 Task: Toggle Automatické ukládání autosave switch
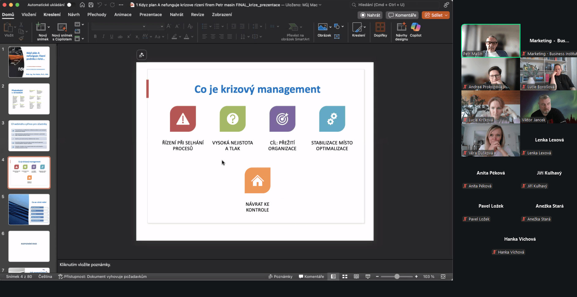[71, 5]
